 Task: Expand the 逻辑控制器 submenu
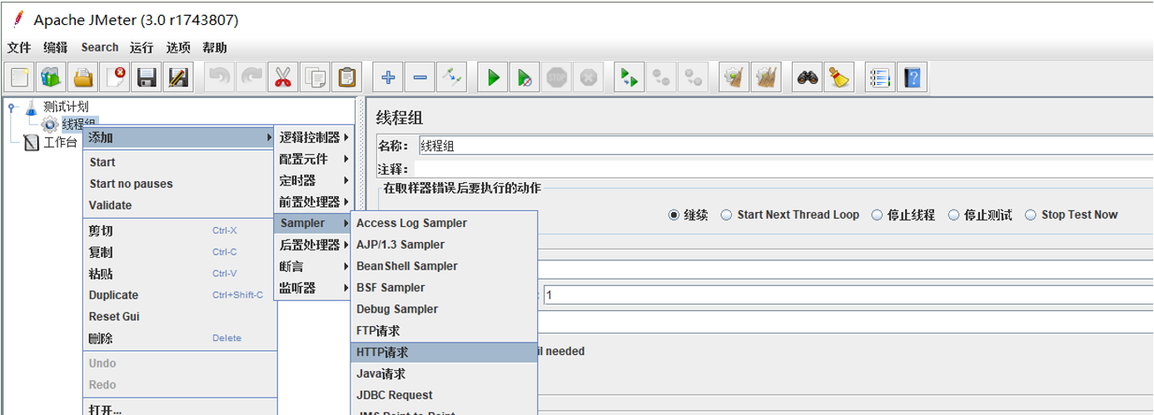tap(315, 137)
